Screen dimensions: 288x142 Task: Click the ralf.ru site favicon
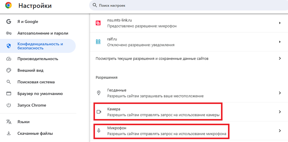click(98, 42)
